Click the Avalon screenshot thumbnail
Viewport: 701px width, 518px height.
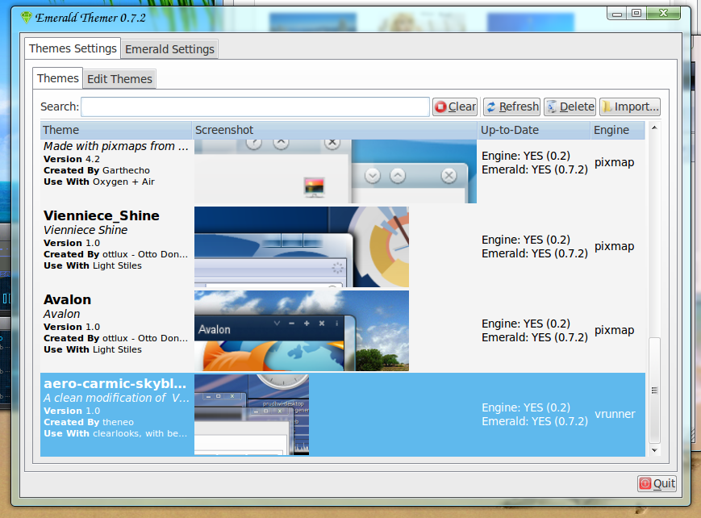point(302,331)
